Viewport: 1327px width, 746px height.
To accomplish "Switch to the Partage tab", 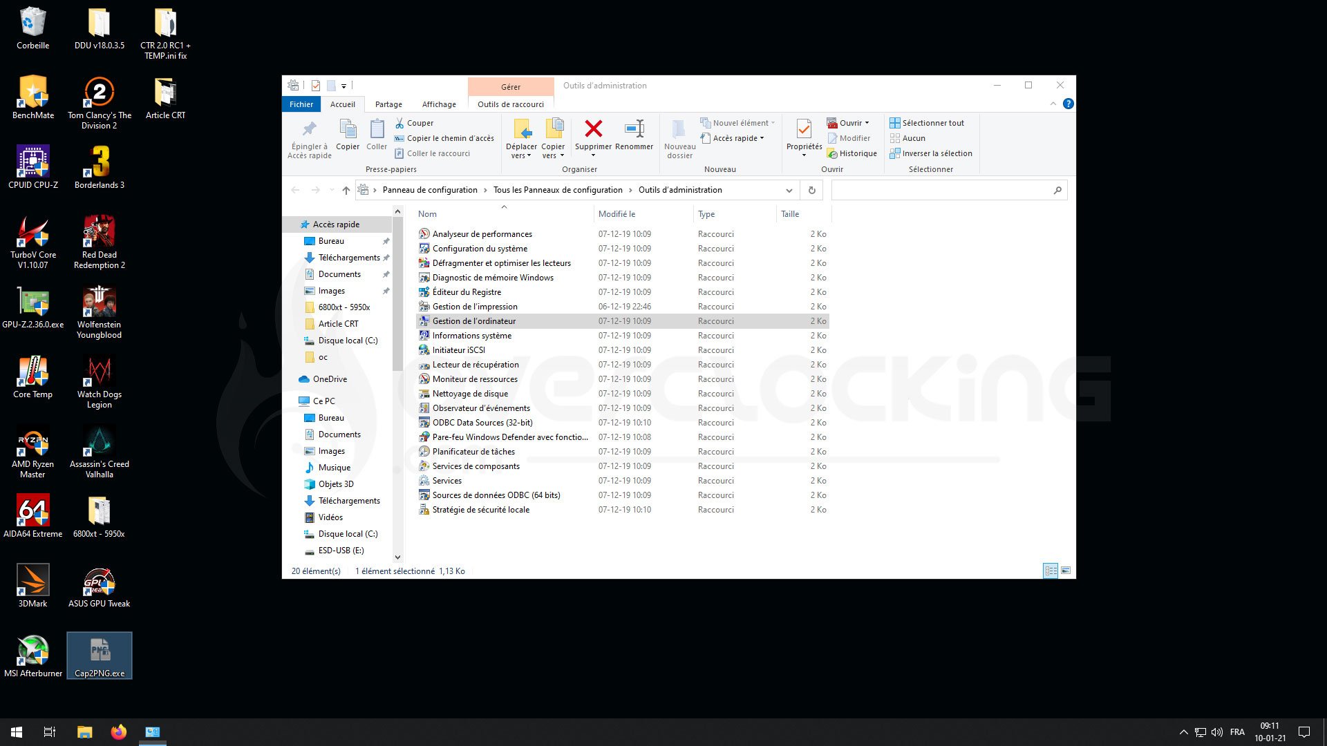I will 388,104.
